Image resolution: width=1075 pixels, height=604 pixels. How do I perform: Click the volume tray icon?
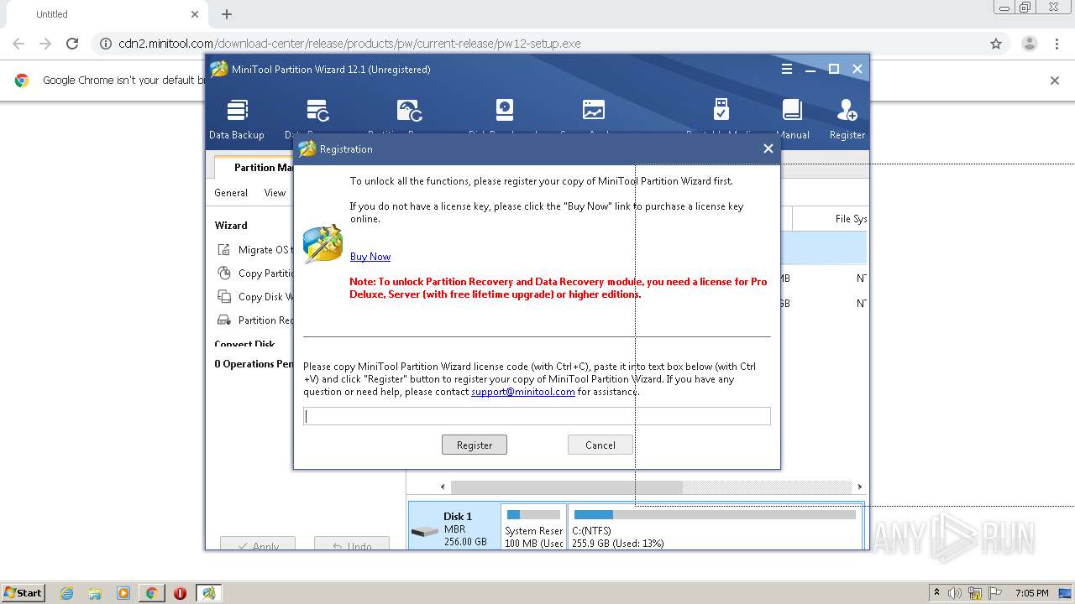(955, 593)
